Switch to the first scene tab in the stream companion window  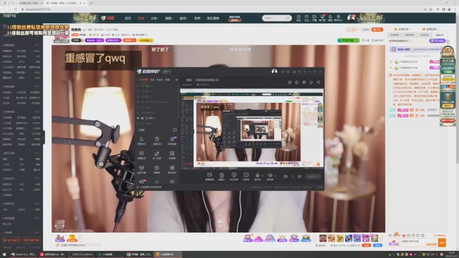click(x=143, y=80)
